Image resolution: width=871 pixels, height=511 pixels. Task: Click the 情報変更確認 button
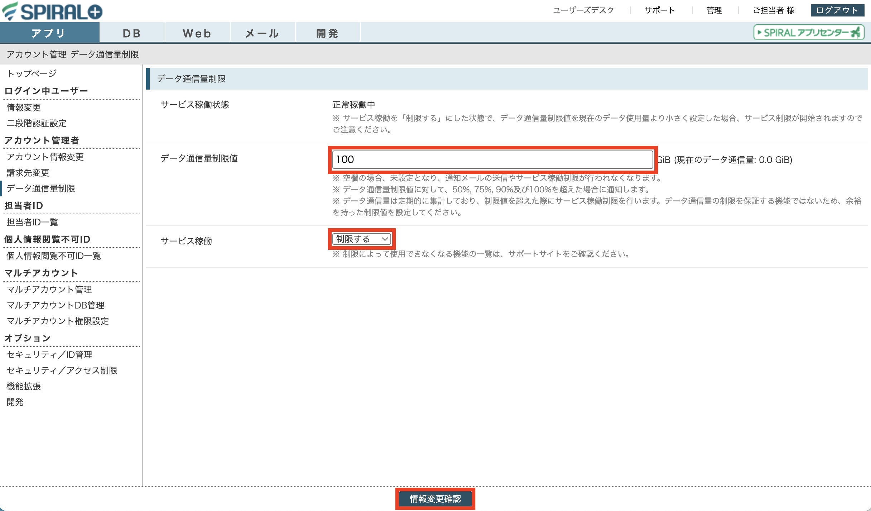tap(435, 499)
